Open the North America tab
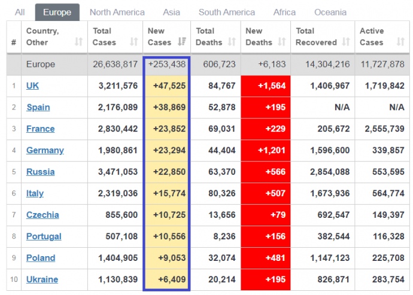This screenshot has width=413, height=295. pos(117,12)
